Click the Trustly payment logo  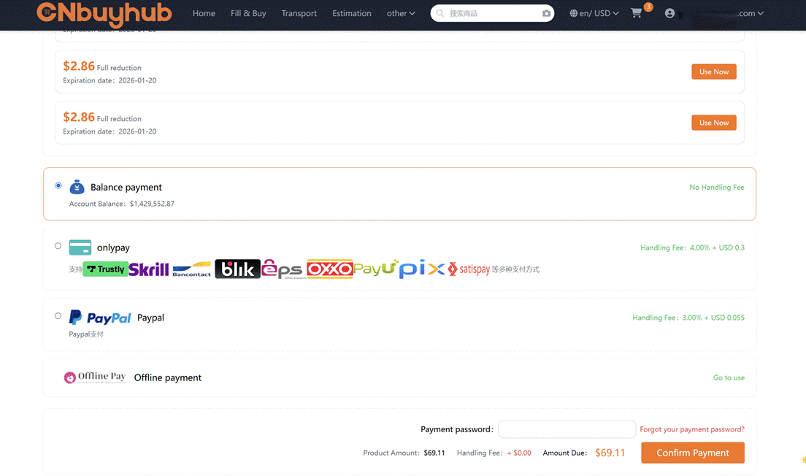pyautogui.click(x=105, y=269)
